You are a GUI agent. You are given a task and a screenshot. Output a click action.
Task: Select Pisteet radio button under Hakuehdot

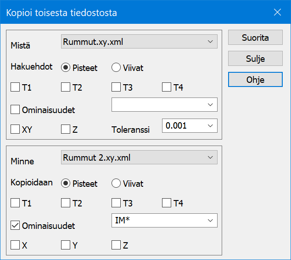tap(66, 68)
